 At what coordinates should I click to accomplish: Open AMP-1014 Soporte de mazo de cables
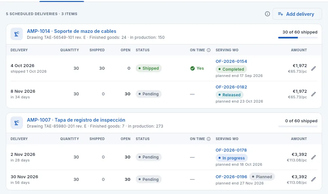72,31
